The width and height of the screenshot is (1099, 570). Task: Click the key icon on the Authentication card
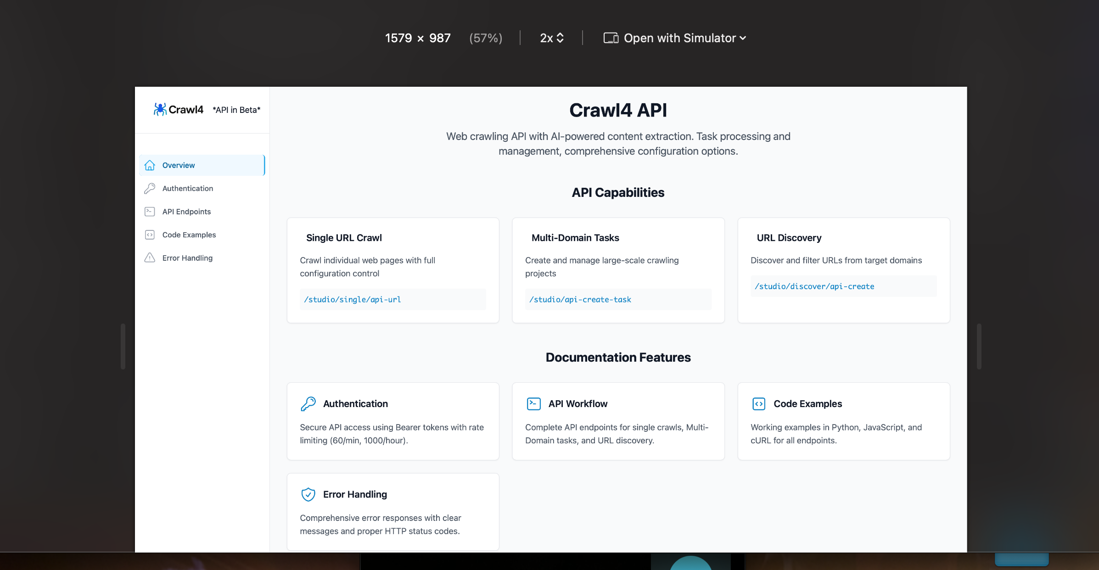point(308,404)
